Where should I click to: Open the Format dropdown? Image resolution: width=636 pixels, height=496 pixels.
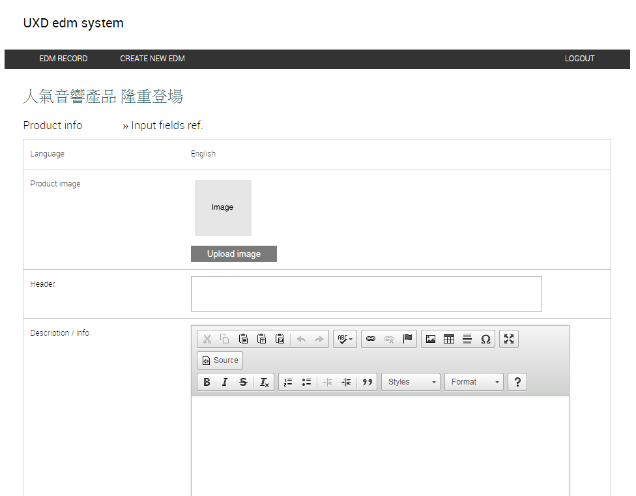pyautogui.click(x=474, y=382)
